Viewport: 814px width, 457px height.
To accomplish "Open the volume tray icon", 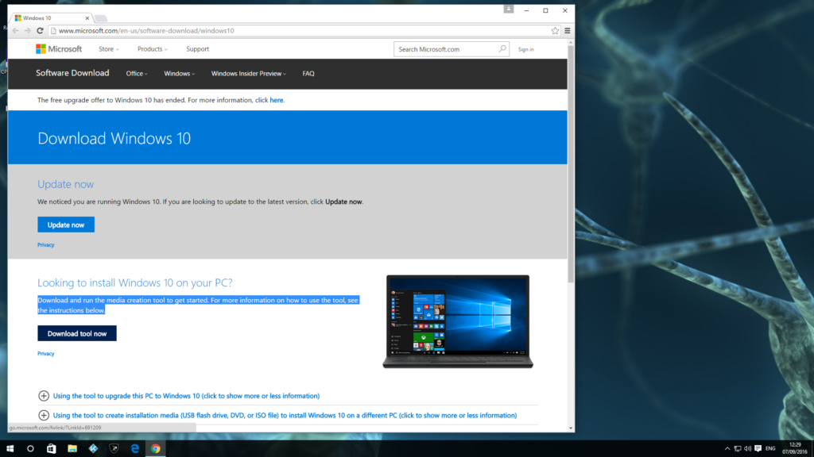I will pos(747,449).
